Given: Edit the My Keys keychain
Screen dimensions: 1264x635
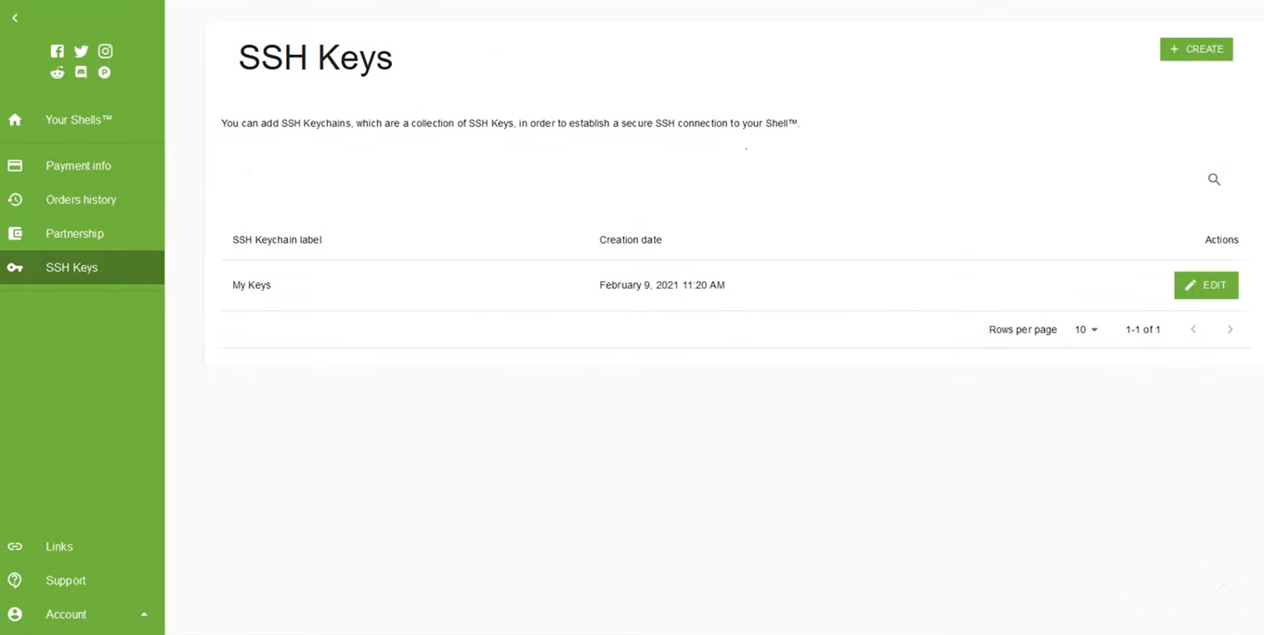Looking at the screenshot, I should pos(1205,285).
